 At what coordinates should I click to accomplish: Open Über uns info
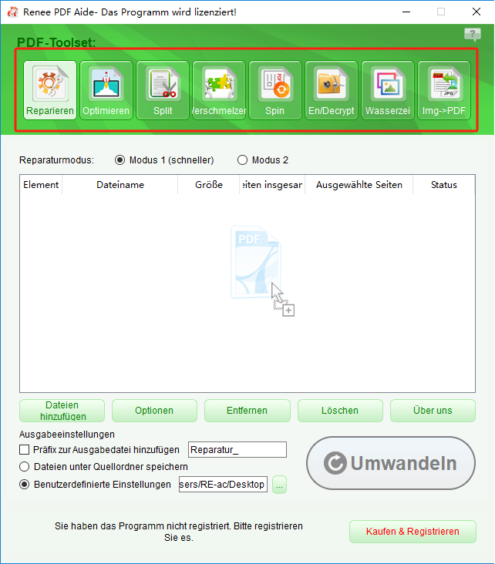pyautogui.click(x=433, y=411)
